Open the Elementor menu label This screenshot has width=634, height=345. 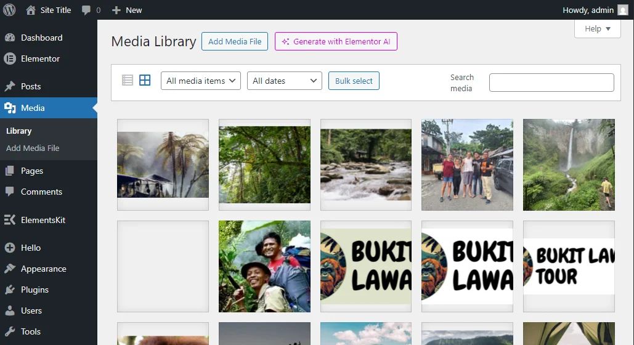point(41,59)
